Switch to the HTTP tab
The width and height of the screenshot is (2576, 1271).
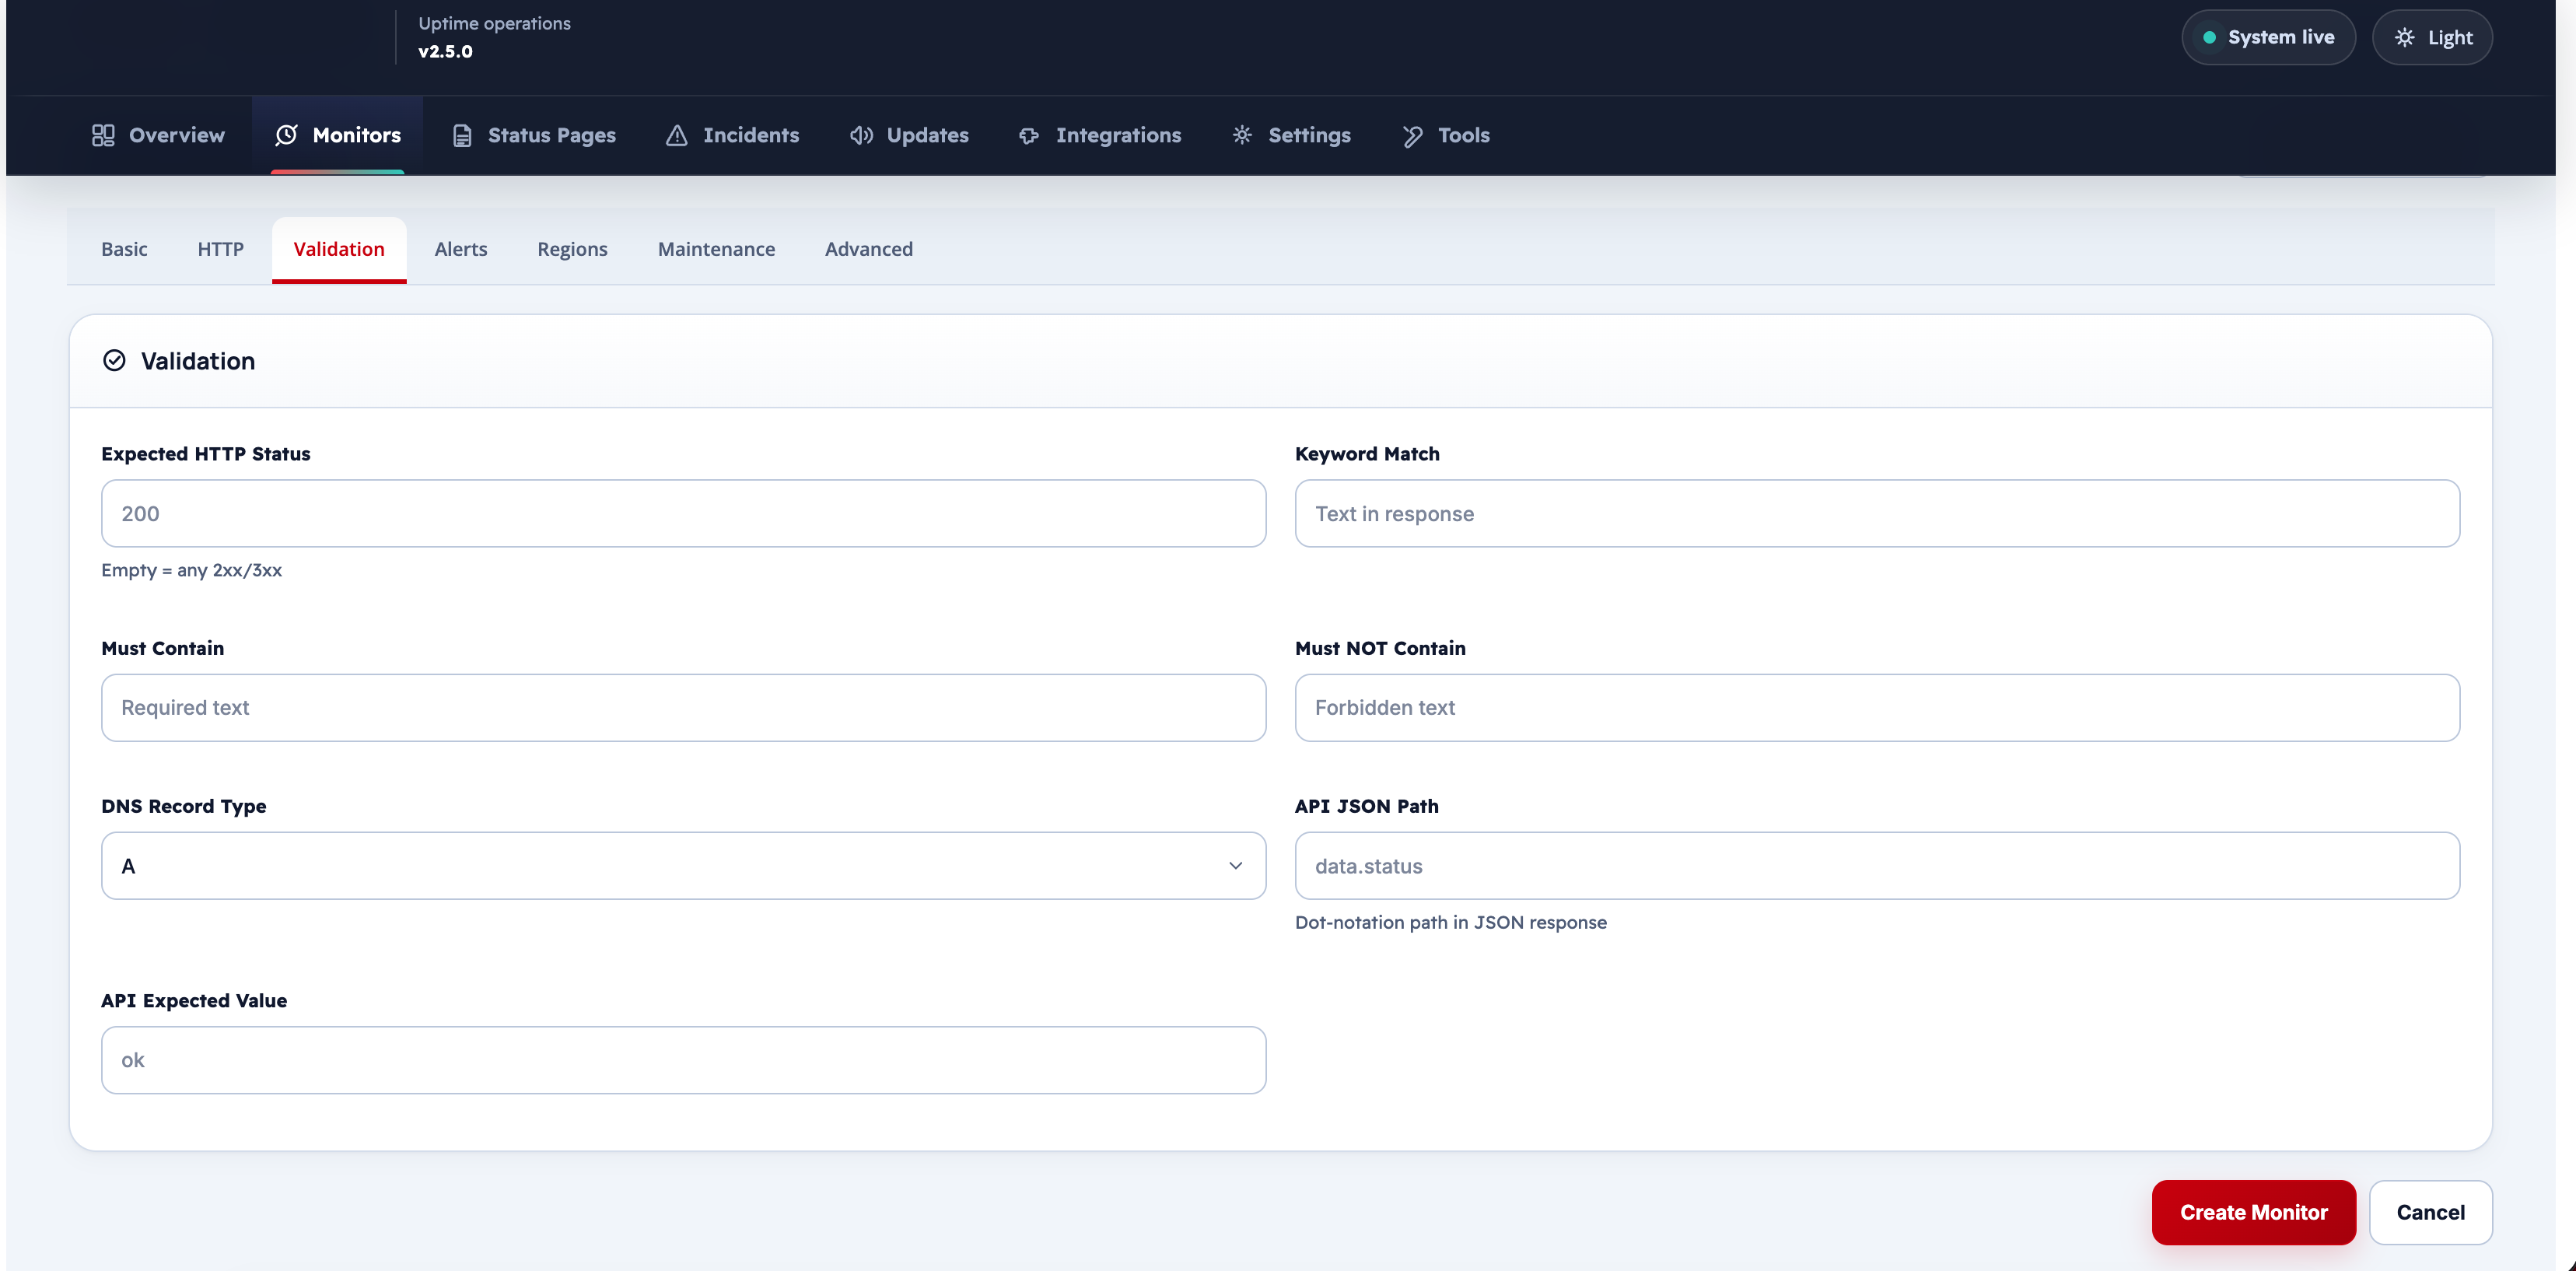221,249
